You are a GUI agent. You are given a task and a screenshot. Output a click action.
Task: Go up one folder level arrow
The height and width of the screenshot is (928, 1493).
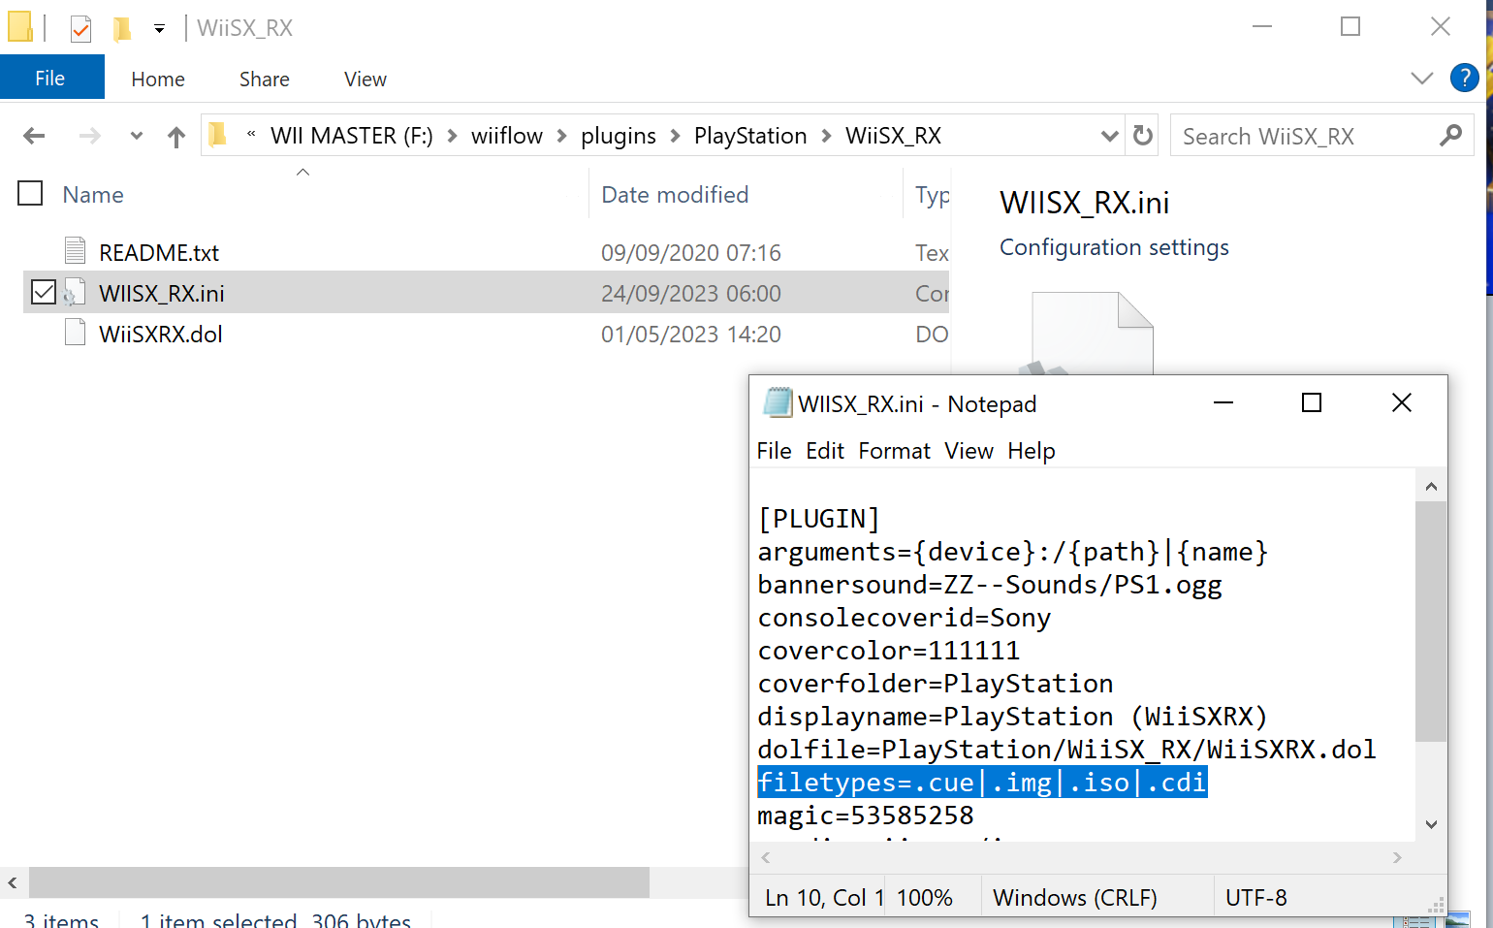(x=175, y=137)
